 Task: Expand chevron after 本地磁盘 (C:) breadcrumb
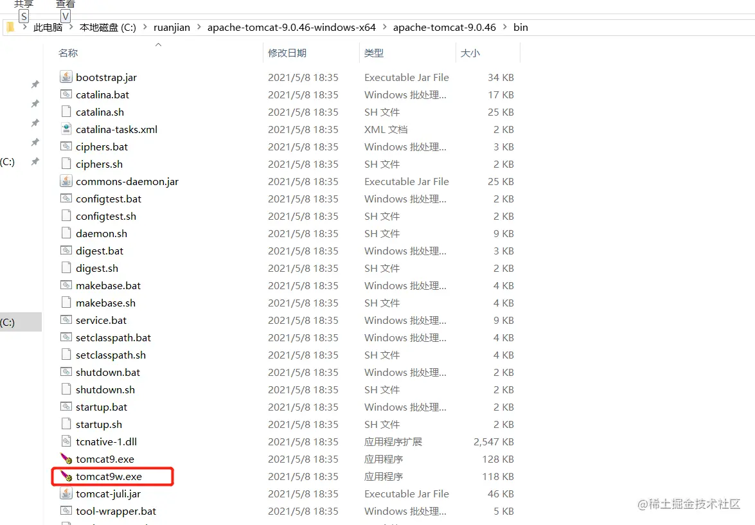click(145, 27)
